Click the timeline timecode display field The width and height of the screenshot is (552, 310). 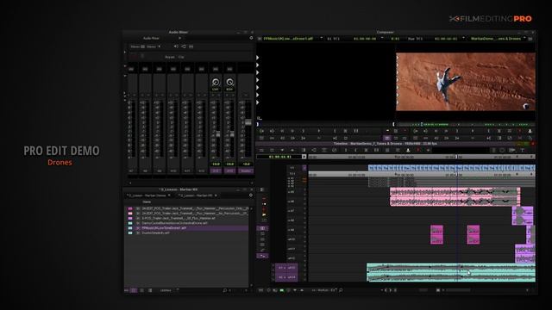[x=280, y=157]
